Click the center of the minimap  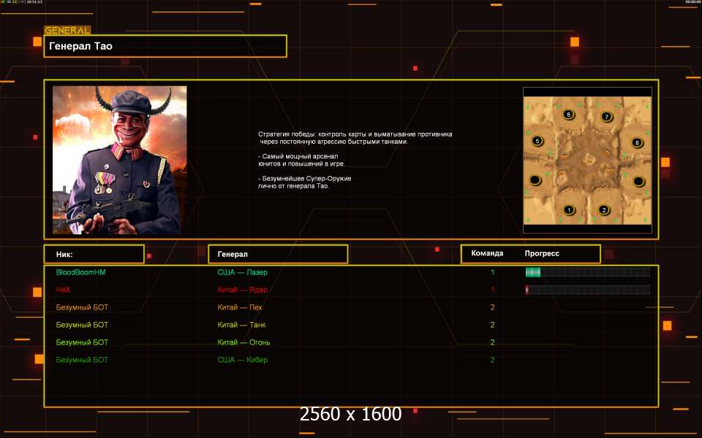coord(587,161)
